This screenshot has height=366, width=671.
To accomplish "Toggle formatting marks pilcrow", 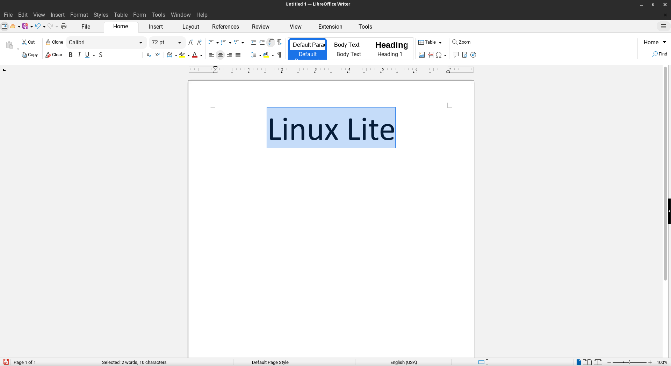I will coord(280,55).
